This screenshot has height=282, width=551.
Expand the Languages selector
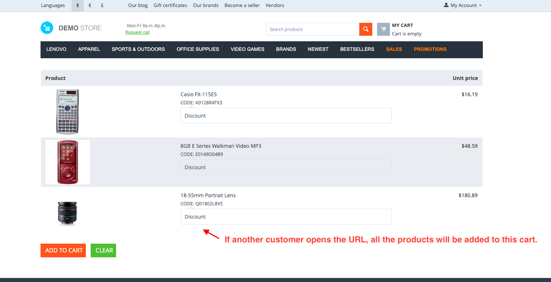pos(53,6)
